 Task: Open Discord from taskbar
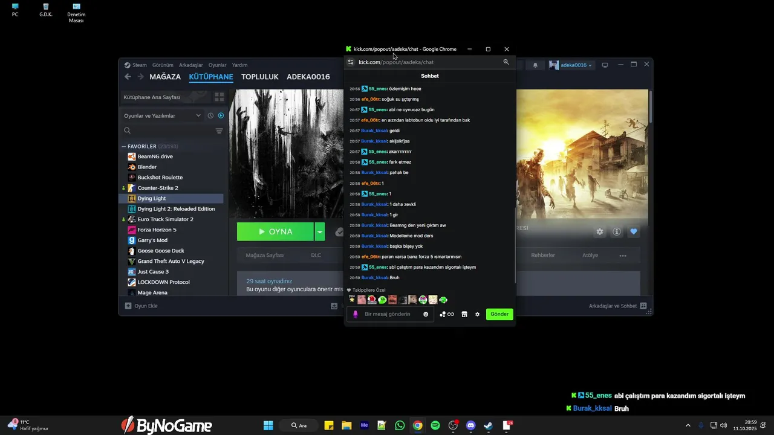pos(471,425)
